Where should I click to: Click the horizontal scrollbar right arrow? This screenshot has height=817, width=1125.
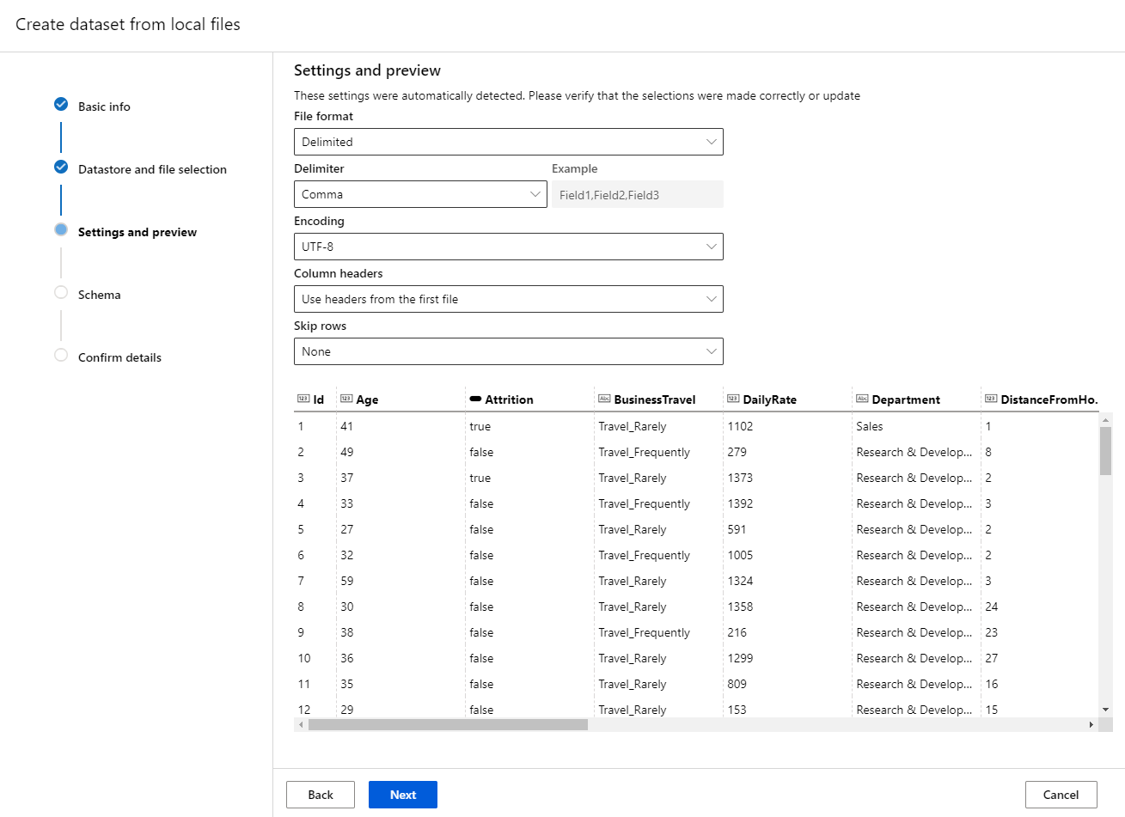1091,725
